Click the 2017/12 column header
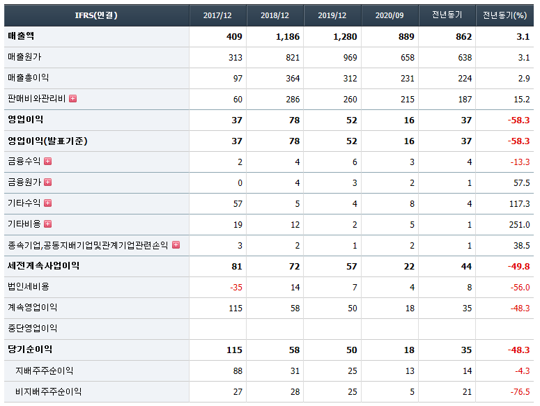 coord(217,15)
